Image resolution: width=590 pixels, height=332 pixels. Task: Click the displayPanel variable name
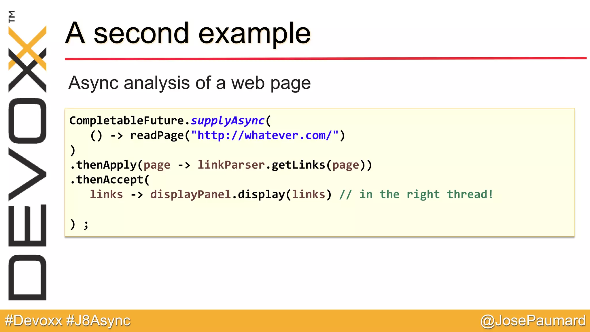(190, 195)
